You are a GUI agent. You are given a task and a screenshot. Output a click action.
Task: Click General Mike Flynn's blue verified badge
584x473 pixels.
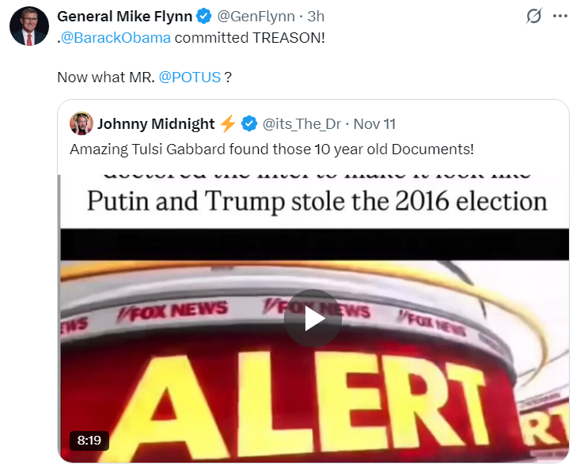tap(203, 17)
